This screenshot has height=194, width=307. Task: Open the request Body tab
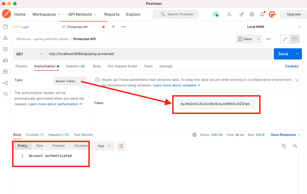[x=97, y=66]
